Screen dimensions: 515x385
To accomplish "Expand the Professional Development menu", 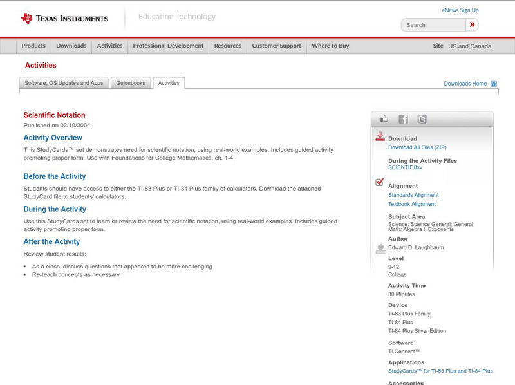I will coord(168,46).
